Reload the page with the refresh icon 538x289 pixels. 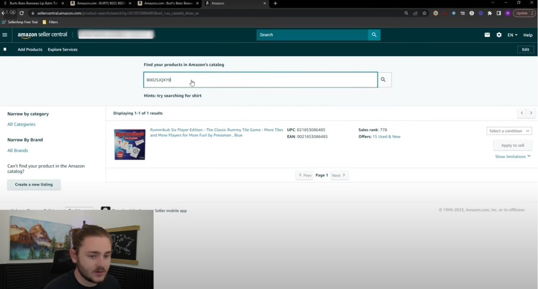click(21, 13)
